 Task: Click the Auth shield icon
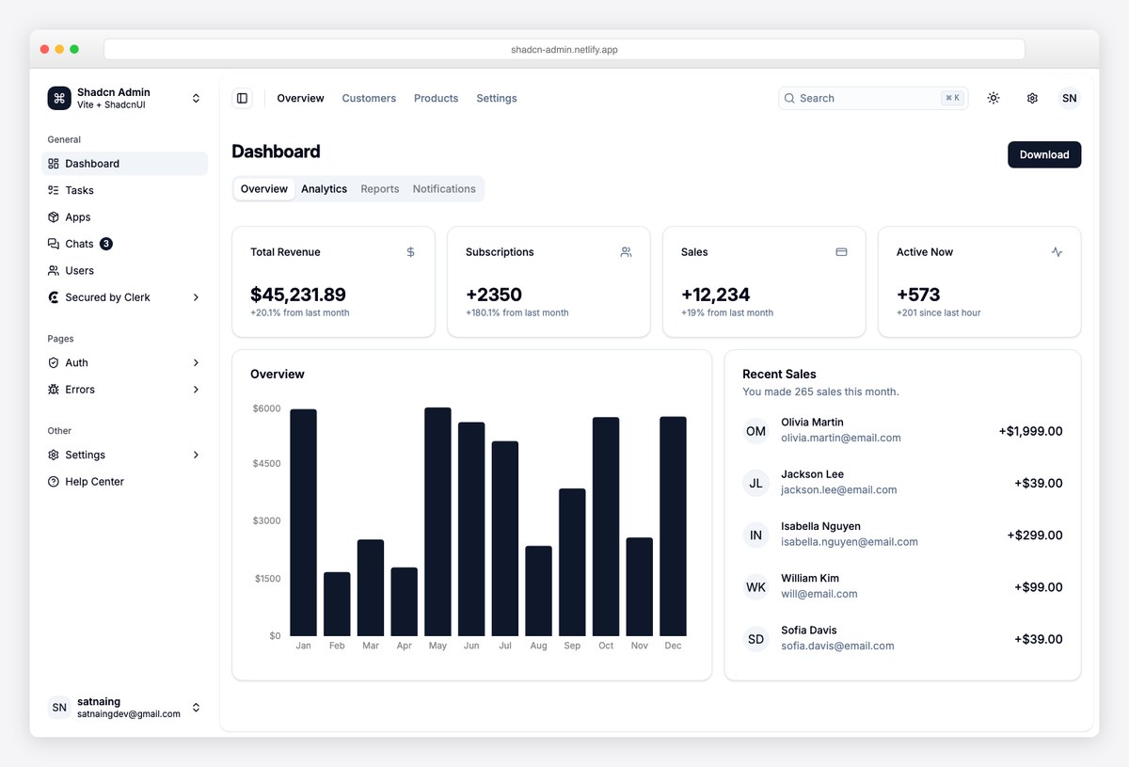54,362
